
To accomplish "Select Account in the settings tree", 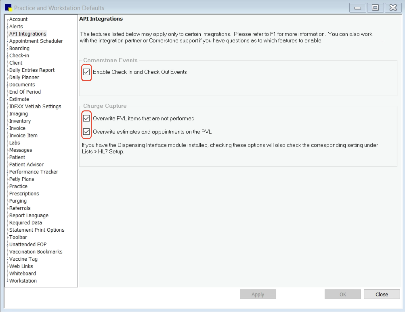I will pos(18,19).
